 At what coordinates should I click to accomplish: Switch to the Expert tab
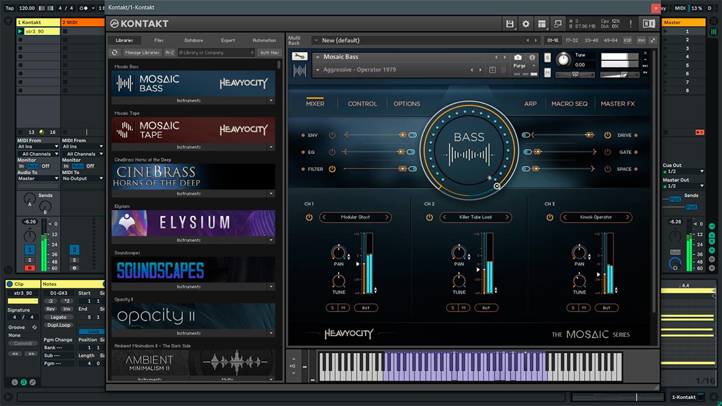(x=228, y=40)
